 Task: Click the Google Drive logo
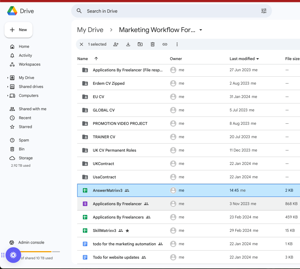[12, 11]
